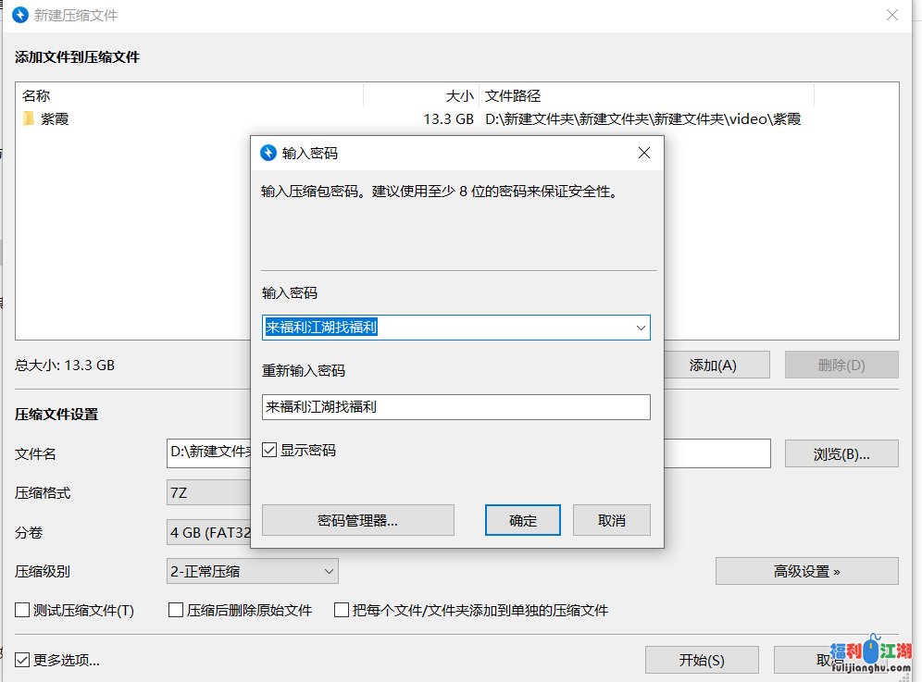The width and height of the screenshot is (922, 682).
Task: Click the 重新输入密码 text field
Action: pyautogui.click(x=455, y=407)
